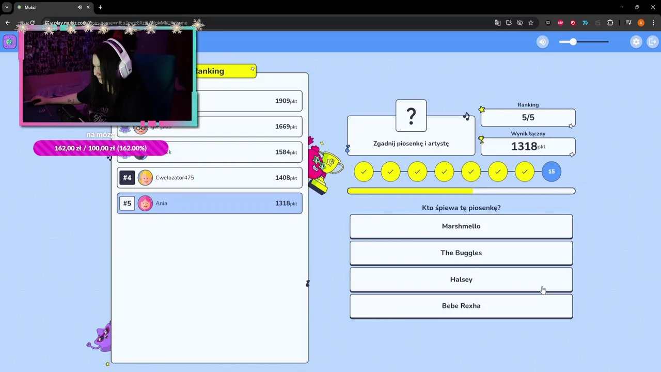Adjust the game volume slider

tap(584, 42)
